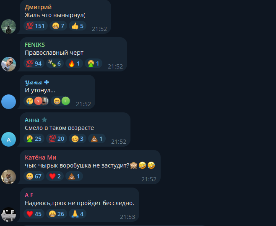Toggle the grinning reaction with 7
The height and width of the screenshot is (226, 276).
tap(58, 26)
